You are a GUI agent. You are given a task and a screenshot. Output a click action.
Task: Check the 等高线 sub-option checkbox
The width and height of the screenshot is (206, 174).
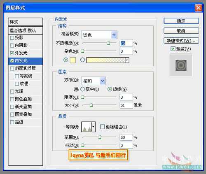tap(17, 76)
